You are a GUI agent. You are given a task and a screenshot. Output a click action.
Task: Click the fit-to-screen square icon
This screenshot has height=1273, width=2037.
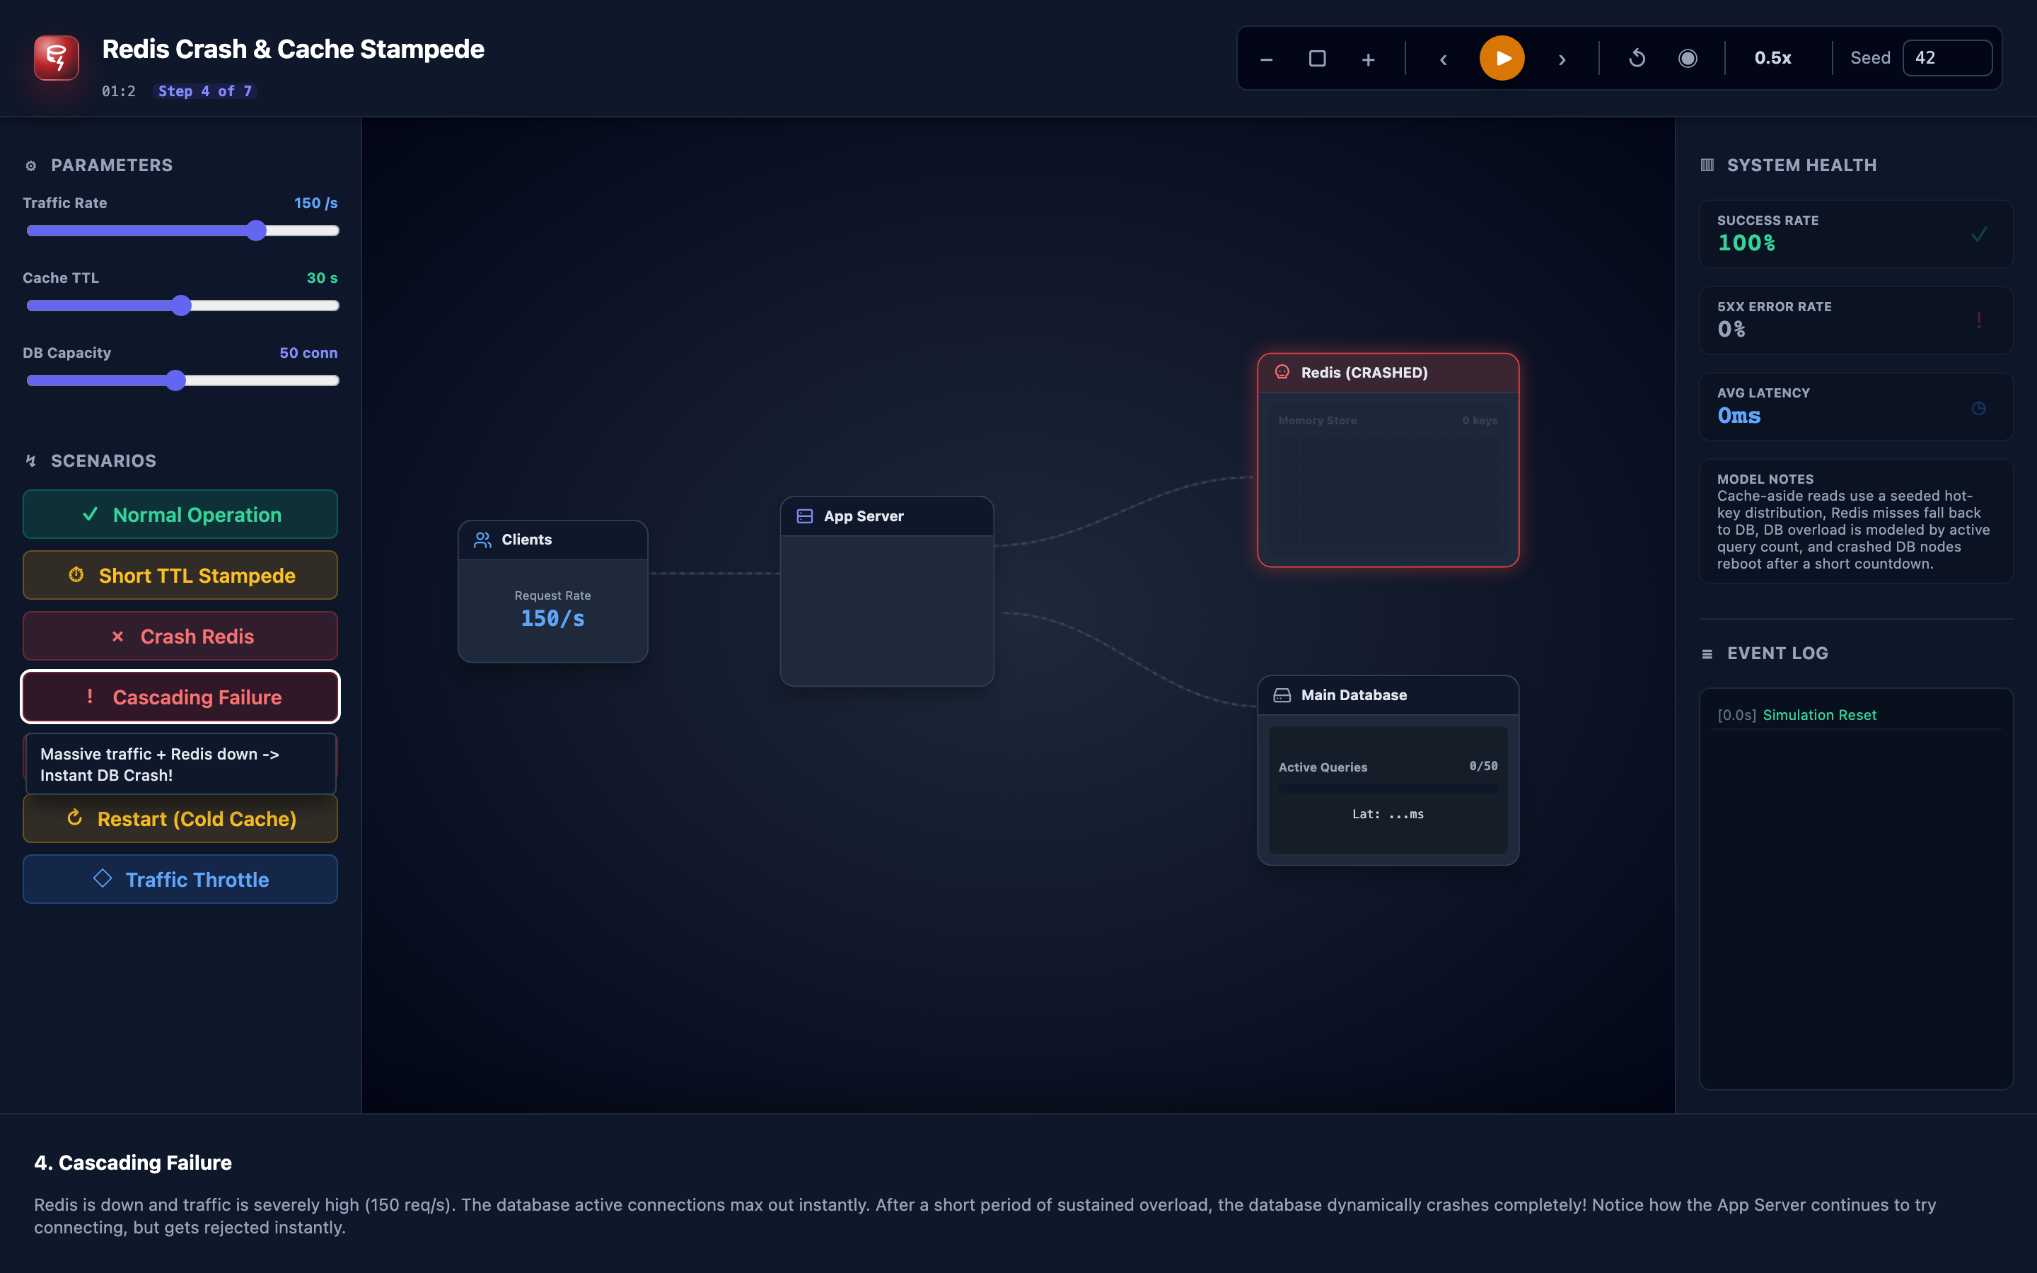tap(1317, 59)
